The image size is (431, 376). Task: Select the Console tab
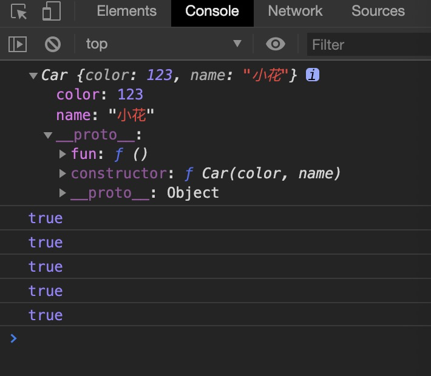tap(212, 12)
